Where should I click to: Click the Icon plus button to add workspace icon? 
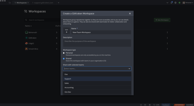(x=66, y=32)
